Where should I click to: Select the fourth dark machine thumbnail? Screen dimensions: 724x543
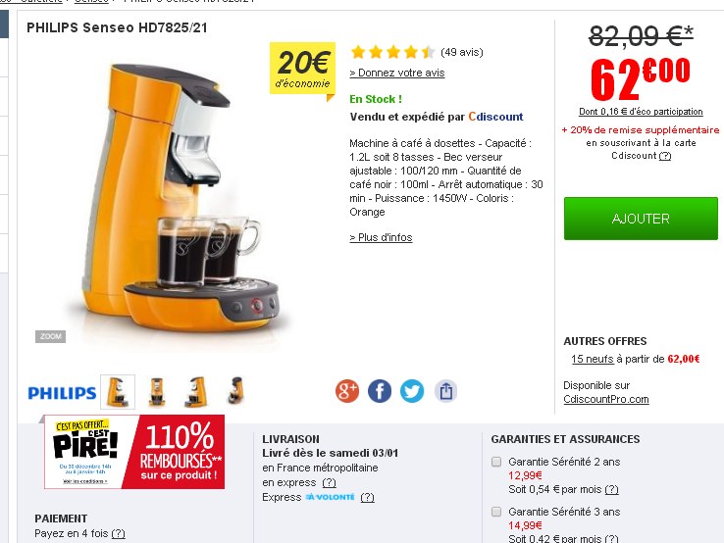coord(236,392)
